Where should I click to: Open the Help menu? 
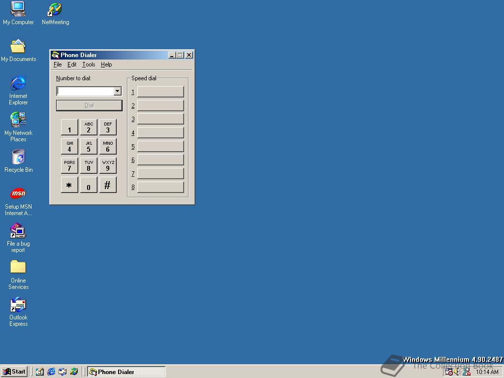coord(106,64)
